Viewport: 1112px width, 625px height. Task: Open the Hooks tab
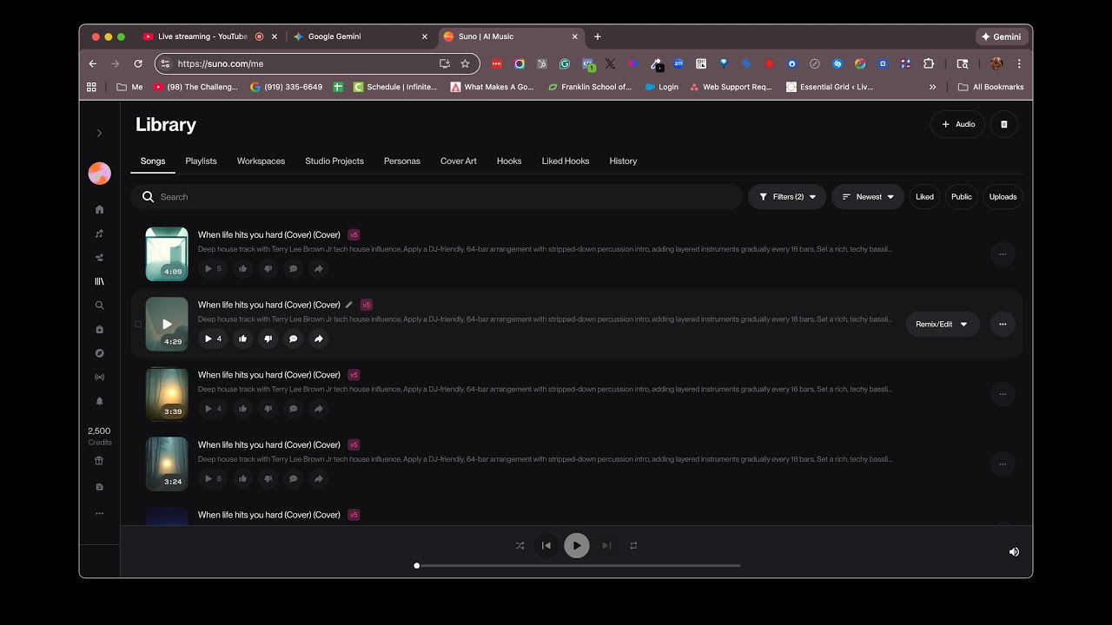[x=509, y=161]
